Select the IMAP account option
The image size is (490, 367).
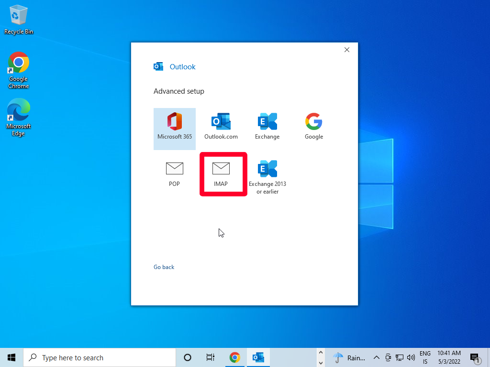221,174
